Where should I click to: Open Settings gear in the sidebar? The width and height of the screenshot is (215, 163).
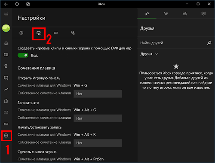(6, 136)
